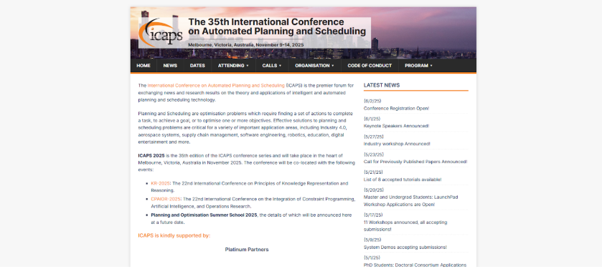This screenshot has height=269, width=602.
Task: Open Keynote Speakers Announced! news item
Action: (x=396, y=126)
